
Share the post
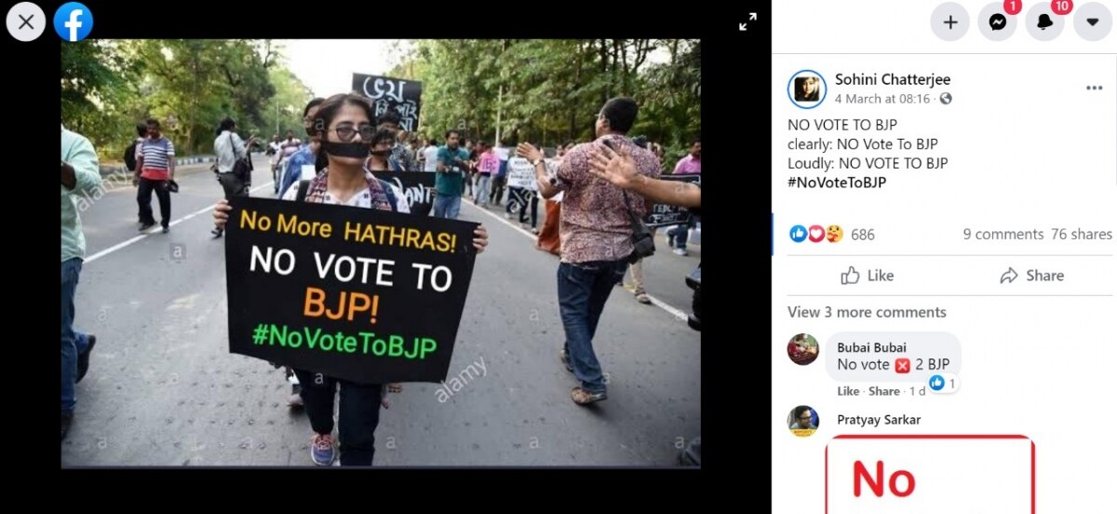click(x=1031, y=276)
